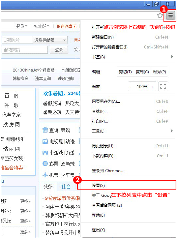Expand the 请选择邮箱 dropdown
This screenshot has width=178, height=239.
tap(50, 40)
